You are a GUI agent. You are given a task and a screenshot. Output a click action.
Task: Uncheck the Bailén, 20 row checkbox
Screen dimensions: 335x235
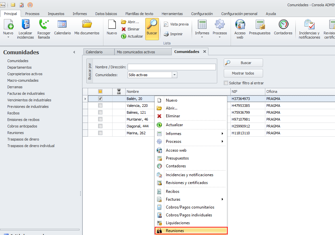coord(100,99)
